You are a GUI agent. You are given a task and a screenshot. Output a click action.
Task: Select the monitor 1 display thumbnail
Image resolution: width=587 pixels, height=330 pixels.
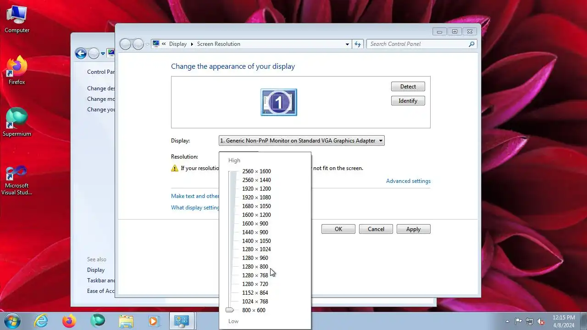[279, 102]
